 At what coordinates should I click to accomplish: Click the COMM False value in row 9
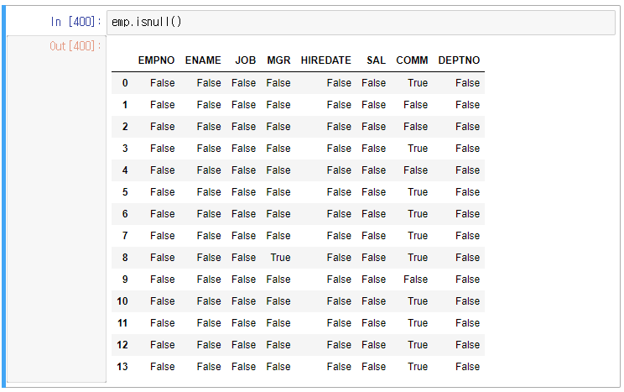416,280
